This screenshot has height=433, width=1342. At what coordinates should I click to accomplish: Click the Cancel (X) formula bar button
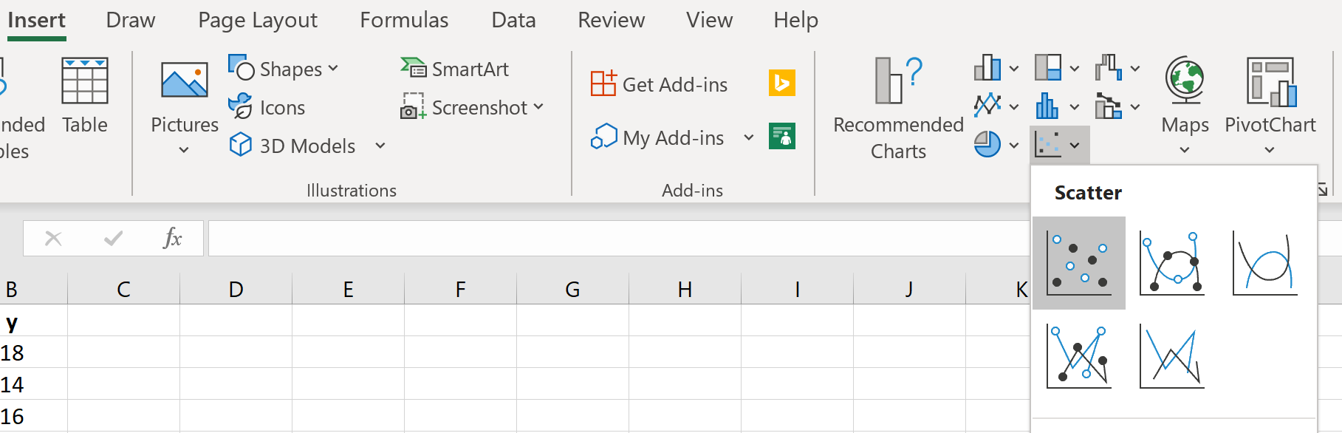53,238
